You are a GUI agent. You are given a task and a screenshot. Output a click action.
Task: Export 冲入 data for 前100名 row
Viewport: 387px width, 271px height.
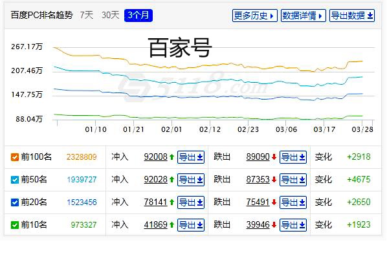click(191, 157)
